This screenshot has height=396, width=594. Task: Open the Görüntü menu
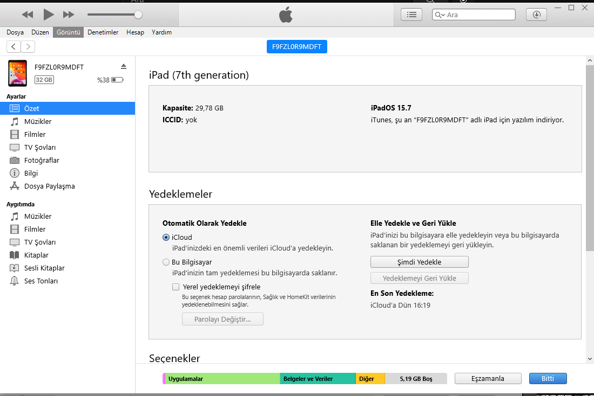pos(68,32)
